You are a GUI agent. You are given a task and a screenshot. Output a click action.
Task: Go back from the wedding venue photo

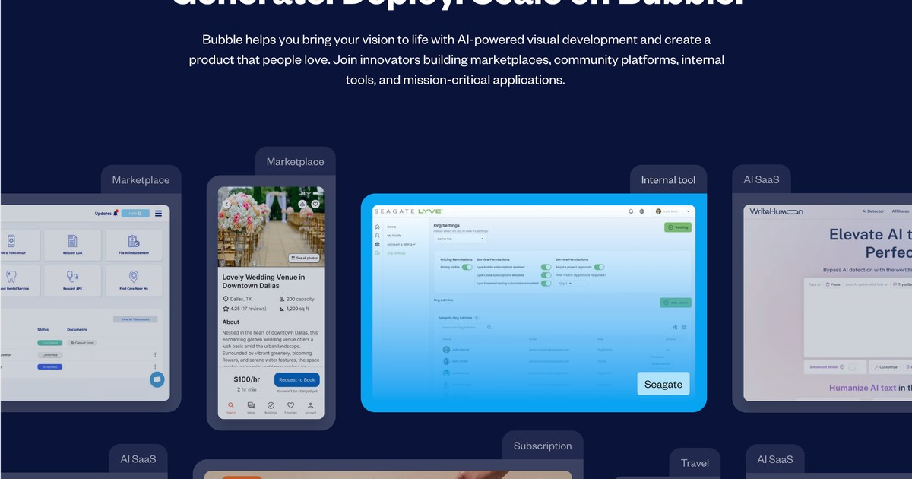(226, 204)
